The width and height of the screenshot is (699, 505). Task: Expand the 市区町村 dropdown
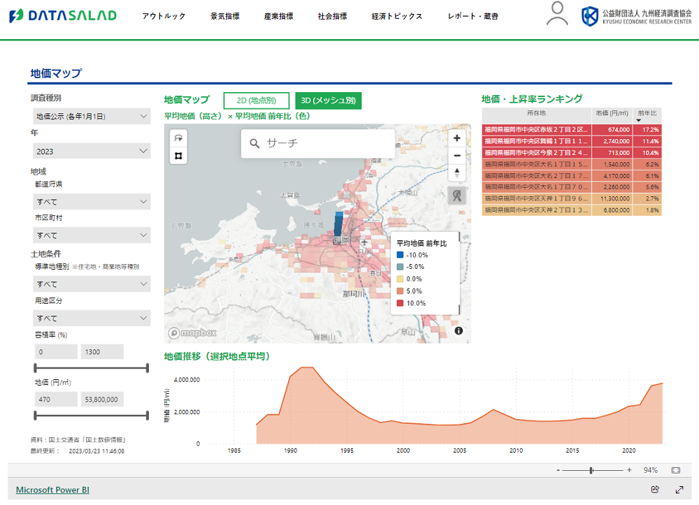pyautogui.click(x=92, y=235)
